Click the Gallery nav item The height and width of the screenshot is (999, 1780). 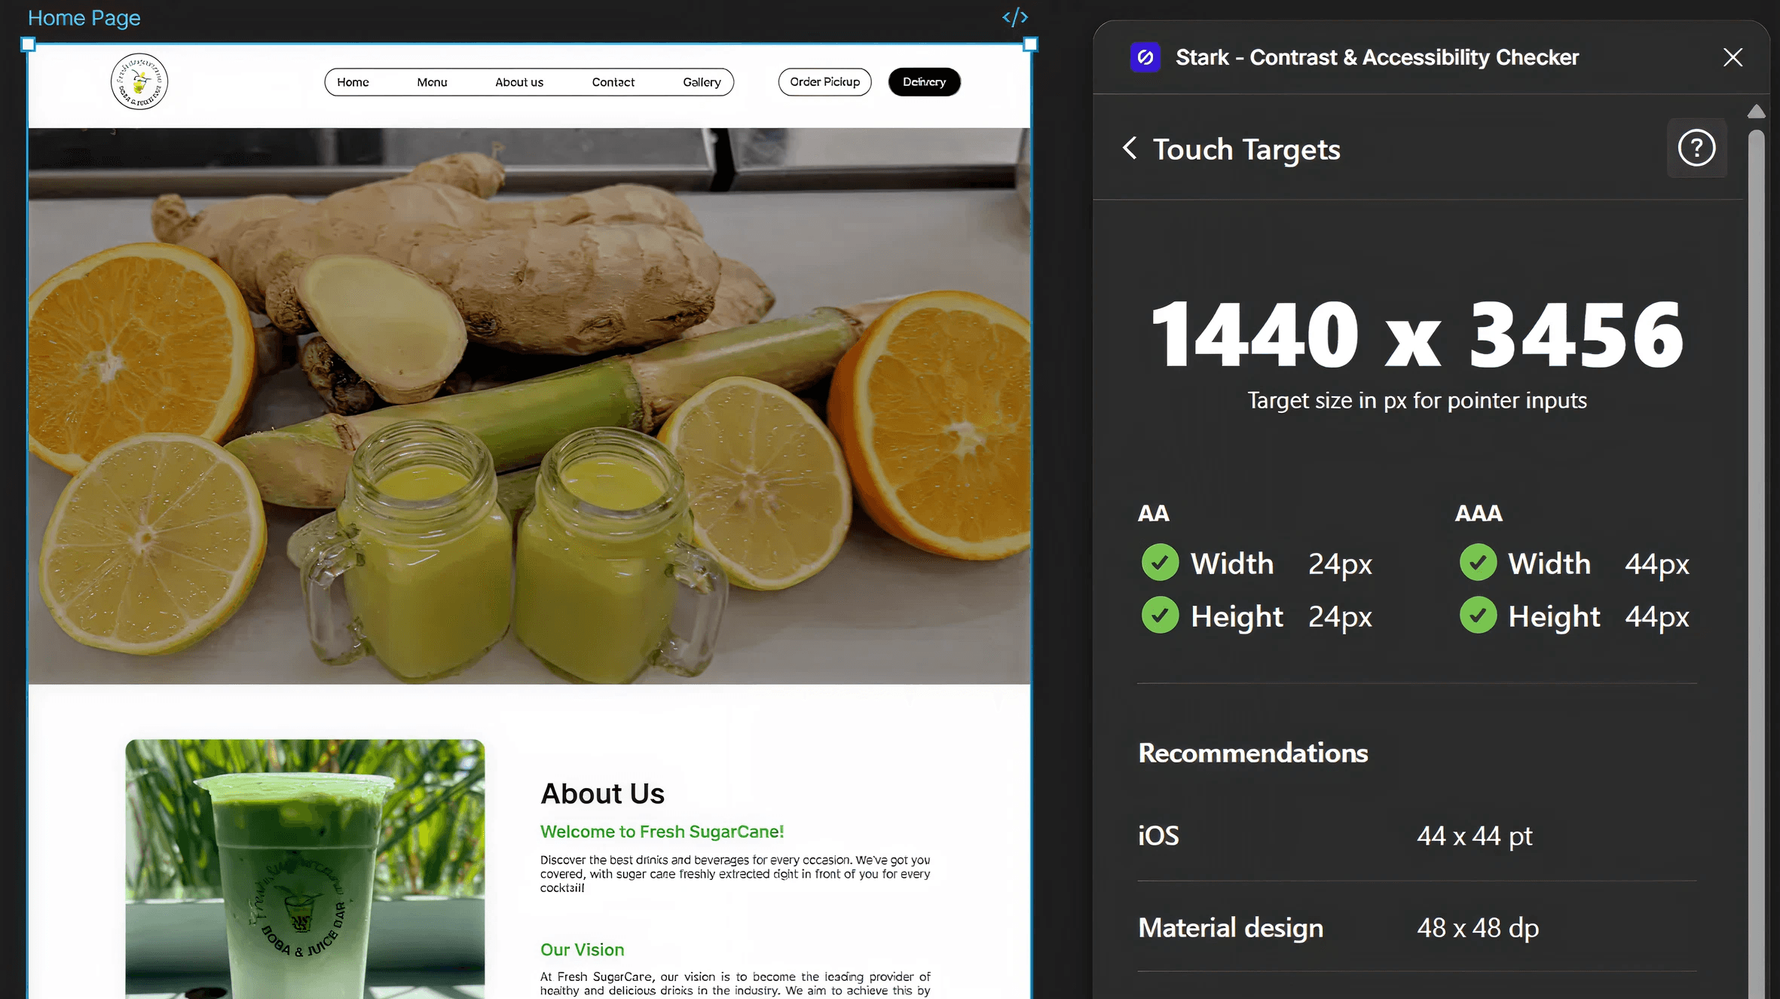point(702,82)
